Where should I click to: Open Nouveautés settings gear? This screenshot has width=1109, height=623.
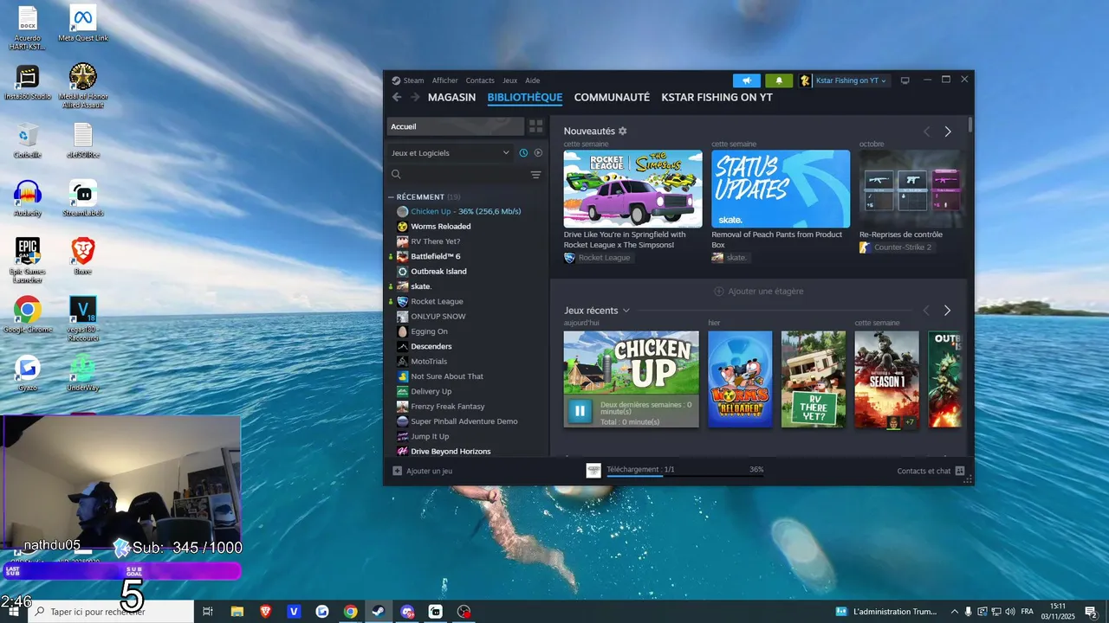coord(622,132)
